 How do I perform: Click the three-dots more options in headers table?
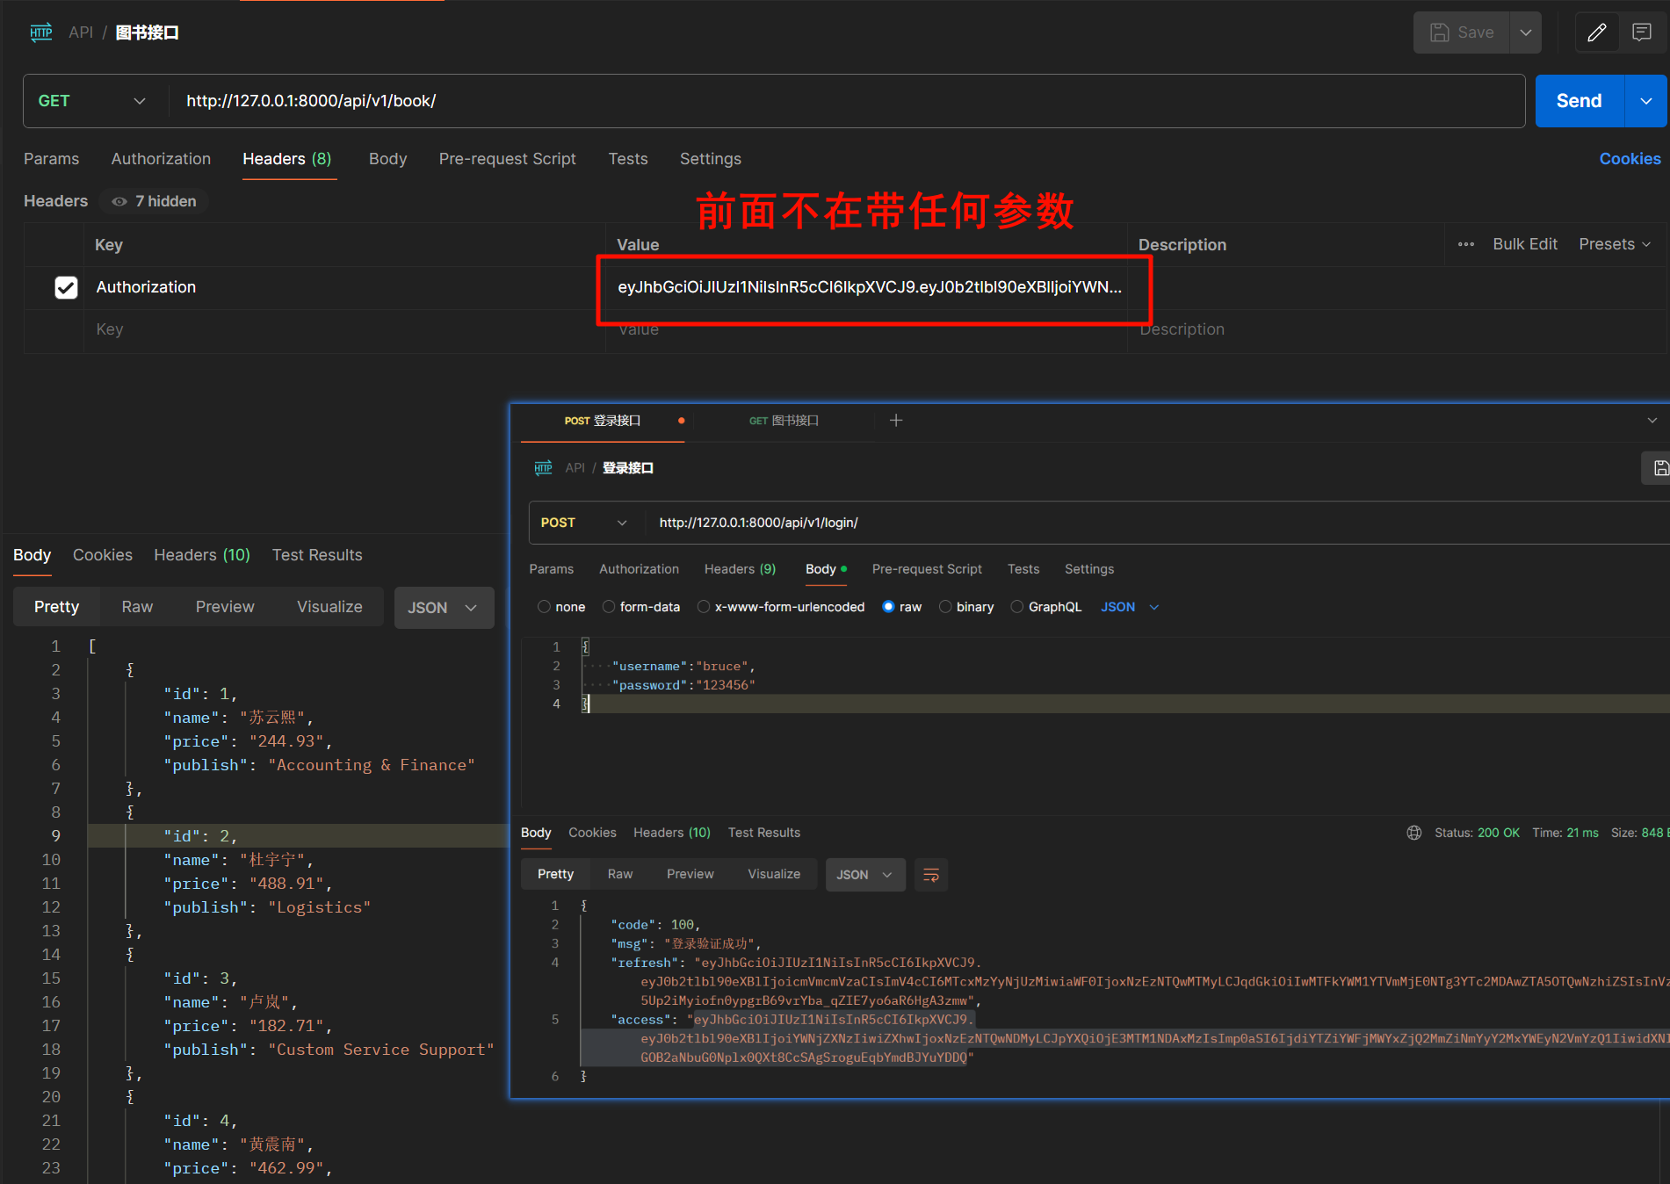[x=1466, y=244]
